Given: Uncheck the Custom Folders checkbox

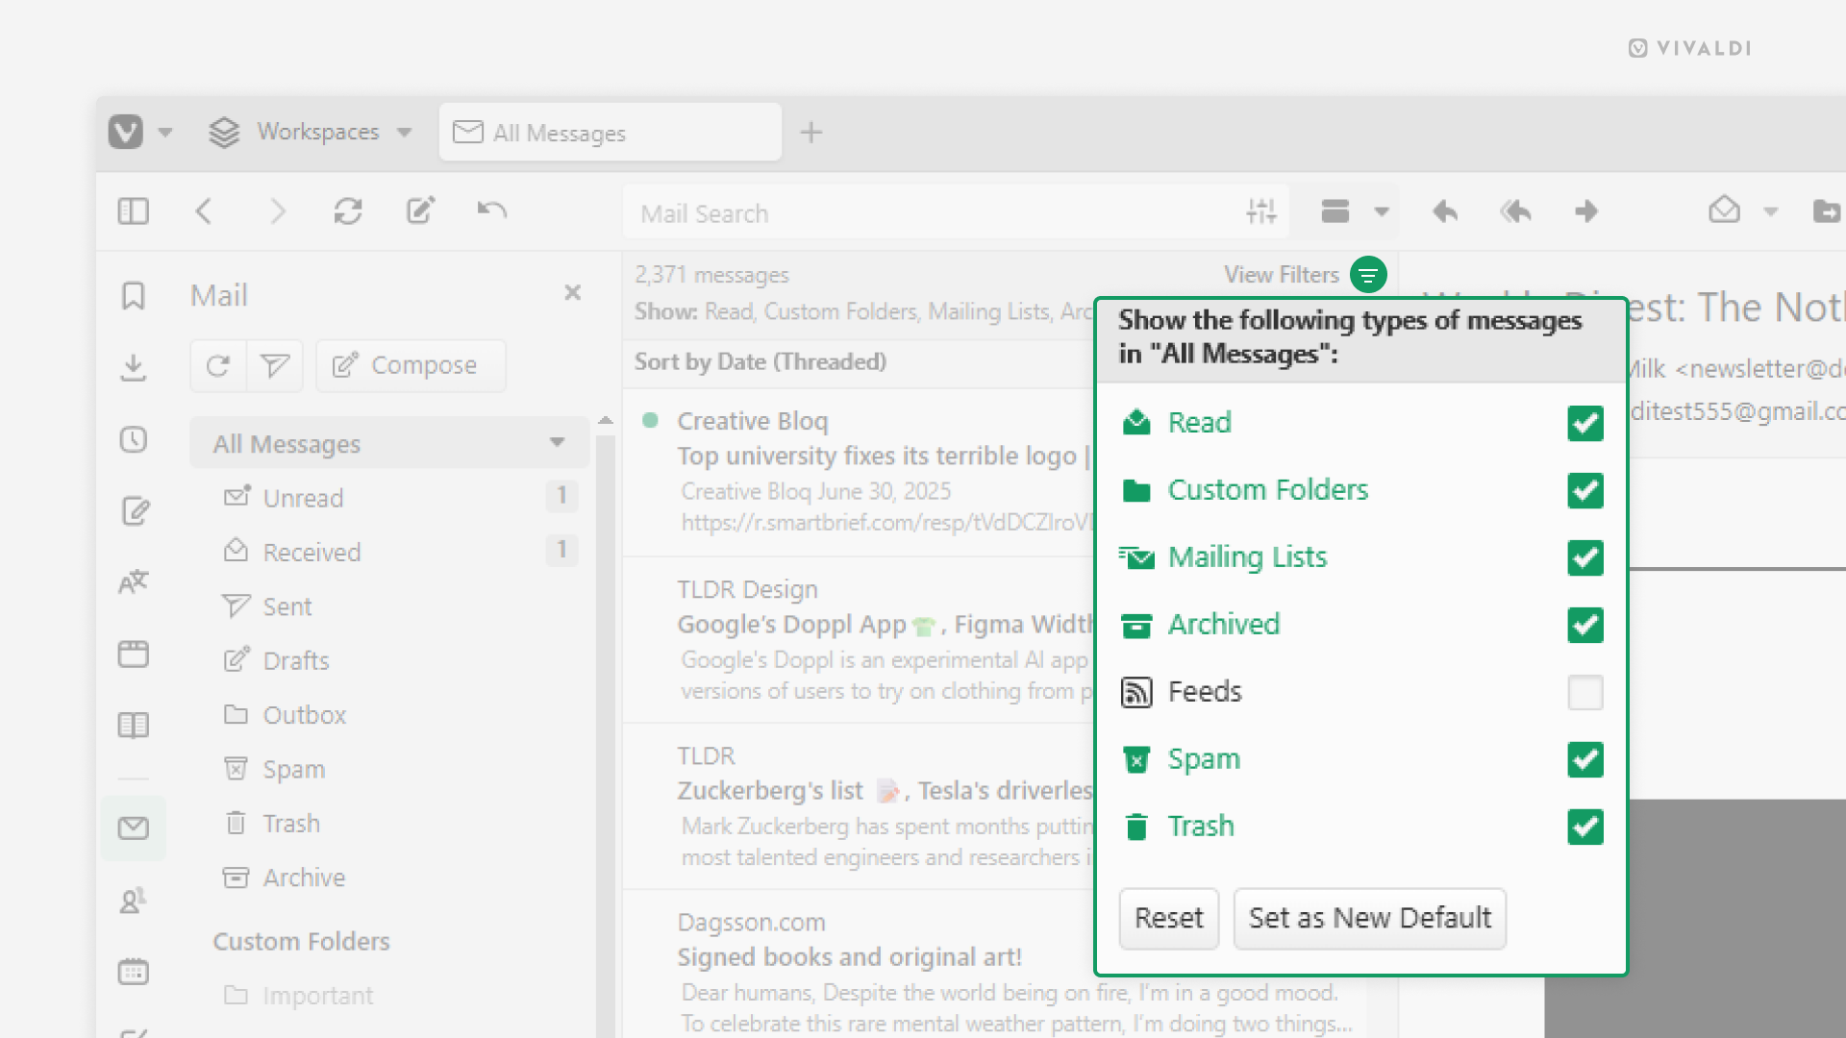Looking at the screenshot, I should [x=1585, y=490].
